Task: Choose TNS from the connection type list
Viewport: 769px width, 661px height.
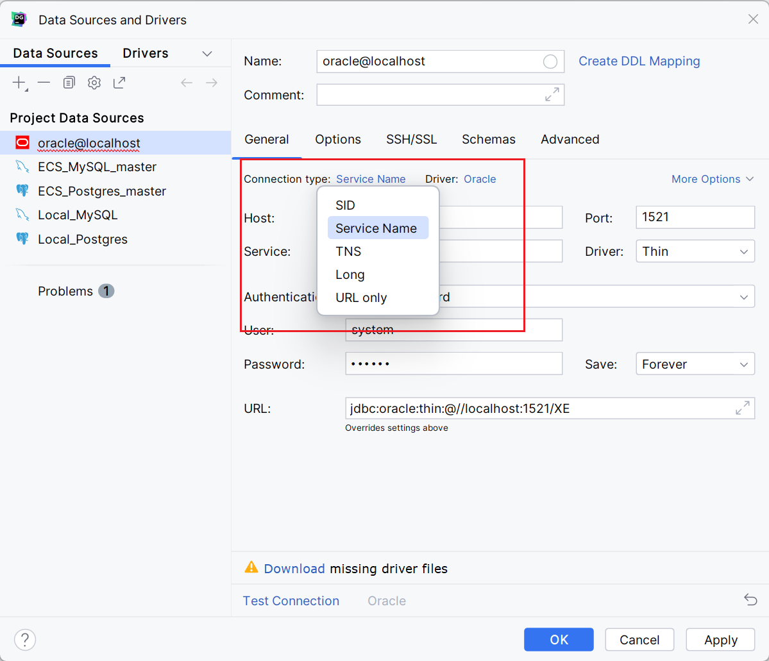Action: click(x=378, y=251)
